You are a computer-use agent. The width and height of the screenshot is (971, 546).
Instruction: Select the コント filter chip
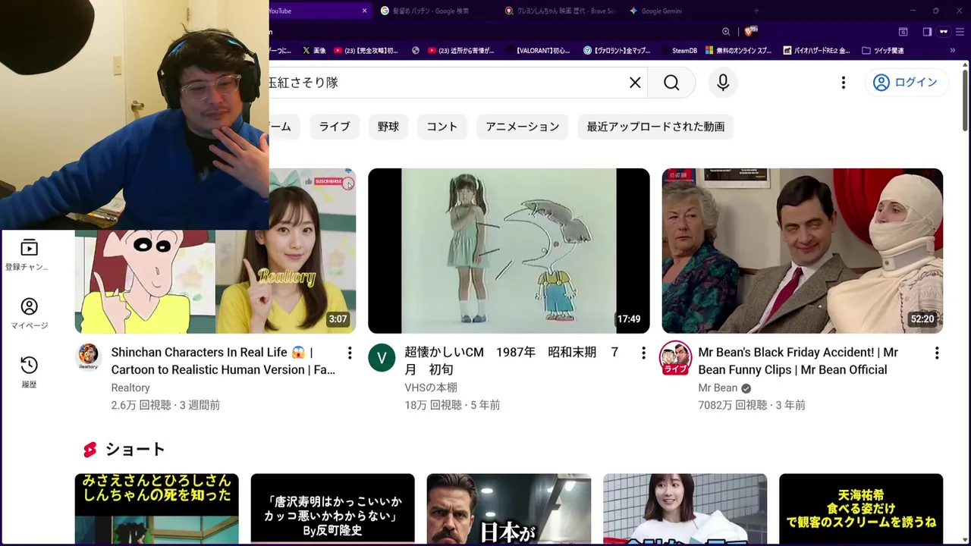pos(442,127)
